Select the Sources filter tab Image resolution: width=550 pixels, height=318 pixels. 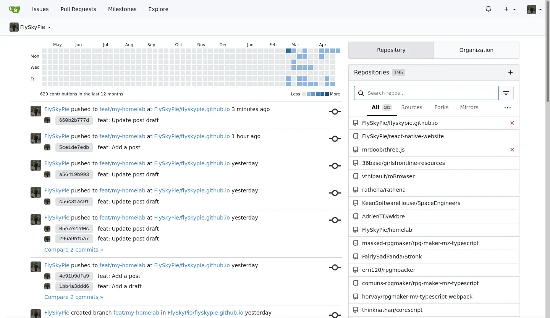click(412, 108)
